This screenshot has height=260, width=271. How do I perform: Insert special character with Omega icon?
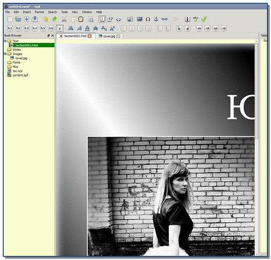coord(148,19)
